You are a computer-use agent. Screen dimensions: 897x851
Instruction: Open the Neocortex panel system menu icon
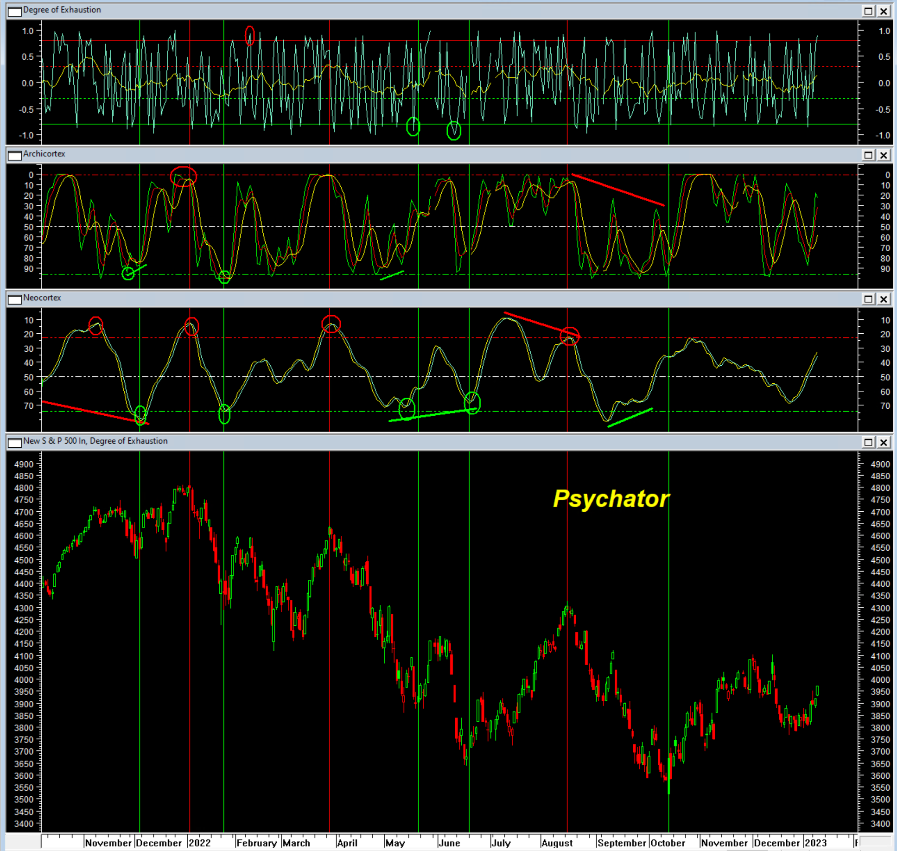point(14,299)
